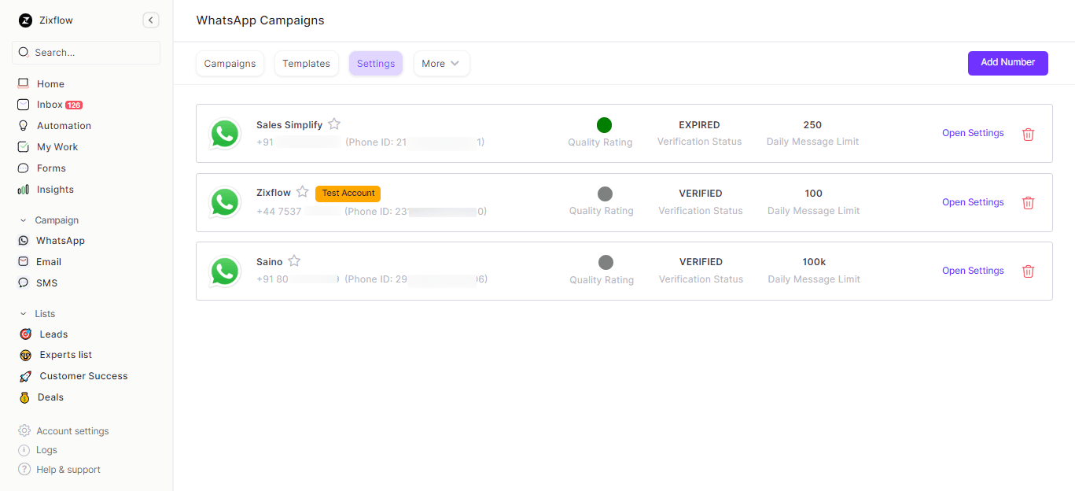This screenshot has width=1075, height=491.
Task: Open the More dropdown menu
Action: (x=441, y=64)
